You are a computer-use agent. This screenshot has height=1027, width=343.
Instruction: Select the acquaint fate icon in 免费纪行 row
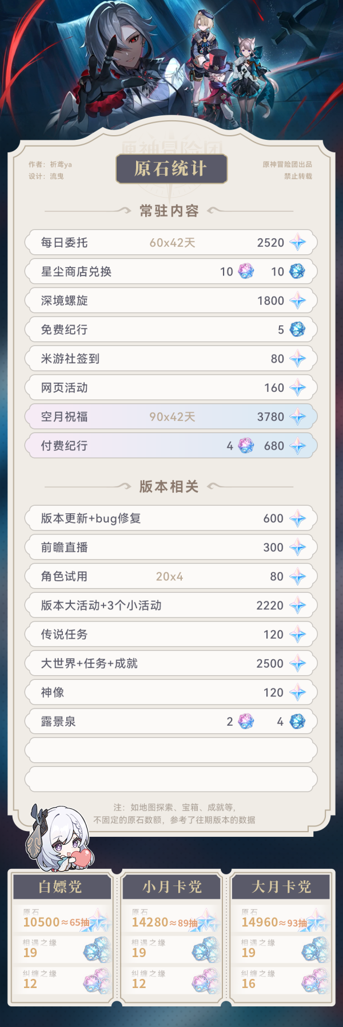297,329
